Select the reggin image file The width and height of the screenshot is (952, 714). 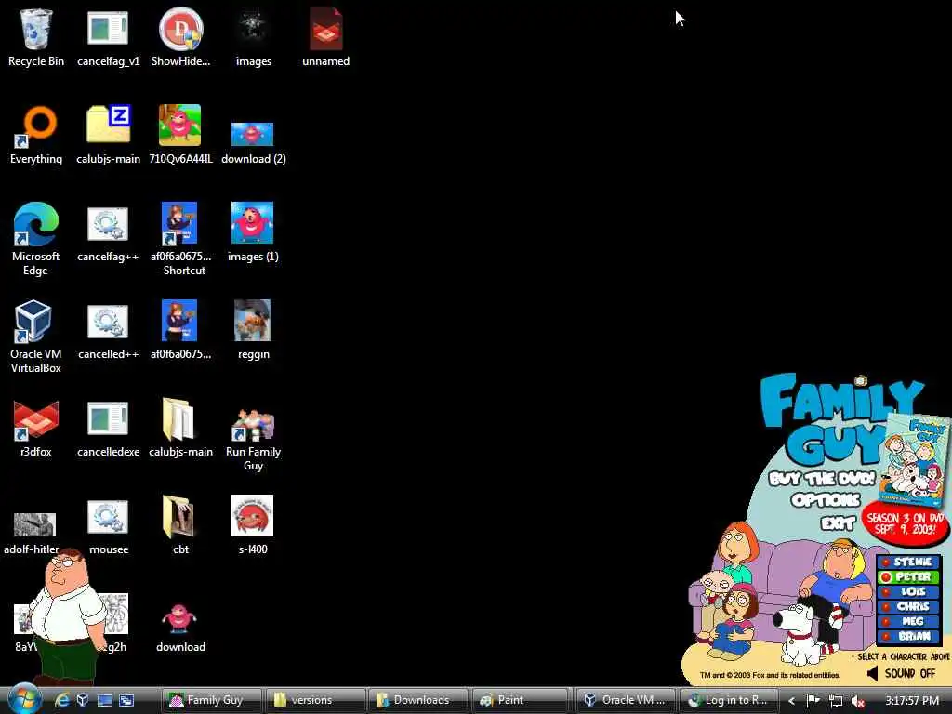253,330
